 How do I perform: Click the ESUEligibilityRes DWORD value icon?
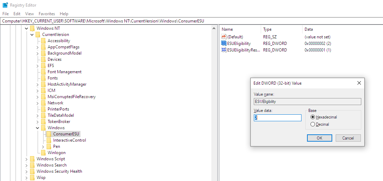(x=224, y=50)
